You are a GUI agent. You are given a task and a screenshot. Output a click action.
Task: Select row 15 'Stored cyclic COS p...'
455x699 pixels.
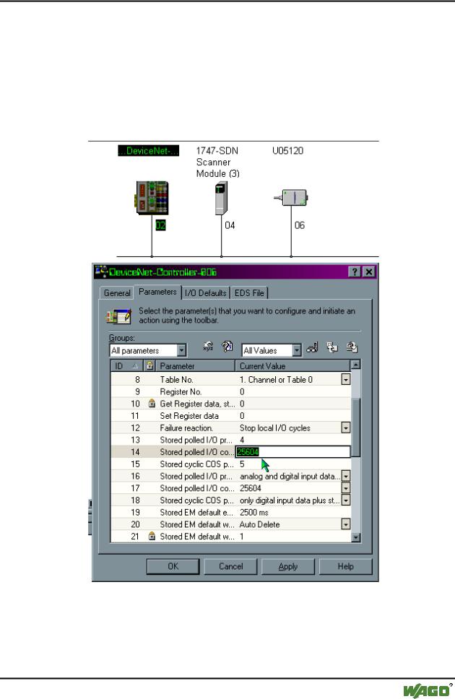[230, 464]
